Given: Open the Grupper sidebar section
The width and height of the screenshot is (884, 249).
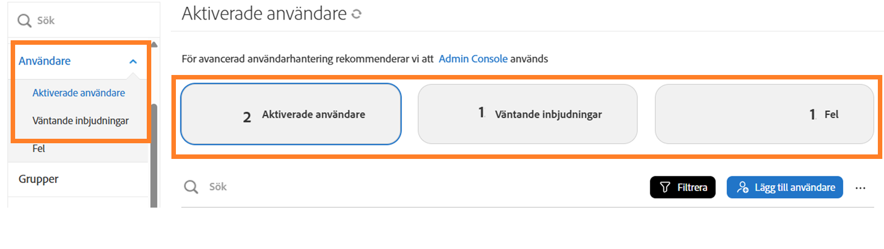Looking at the screenshot, I should tap(39, 179).
